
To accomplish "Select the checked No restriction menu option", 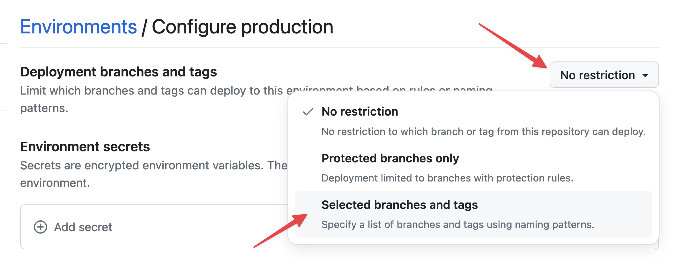I will point(360,112).
